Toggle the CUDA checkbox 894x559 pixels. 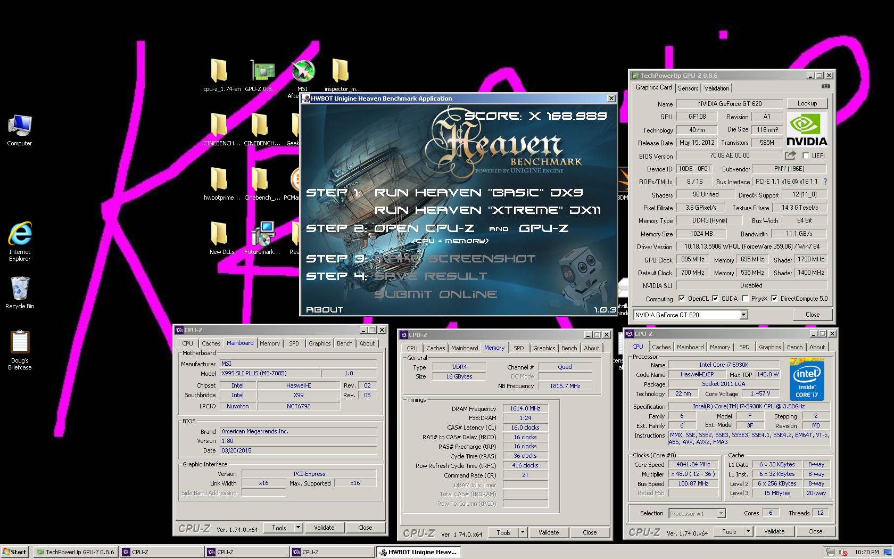point(715,299)
